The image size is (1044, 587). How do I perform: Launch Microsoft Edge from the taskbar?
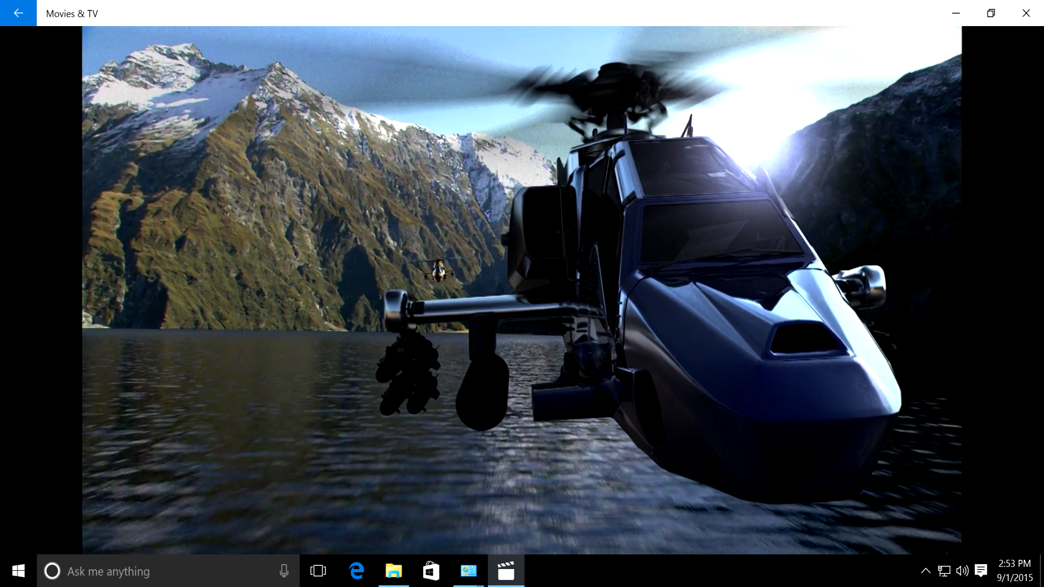click(x=356, y=571)
